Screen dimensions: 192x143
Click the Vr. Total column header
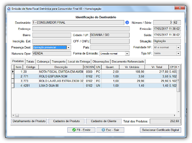[x=157, y=67]
